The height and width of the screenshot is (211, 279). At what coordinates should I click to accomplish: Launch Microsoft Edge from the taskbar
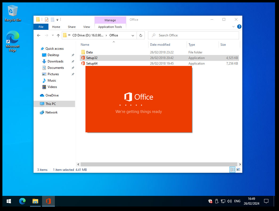(x=22, y=201)
